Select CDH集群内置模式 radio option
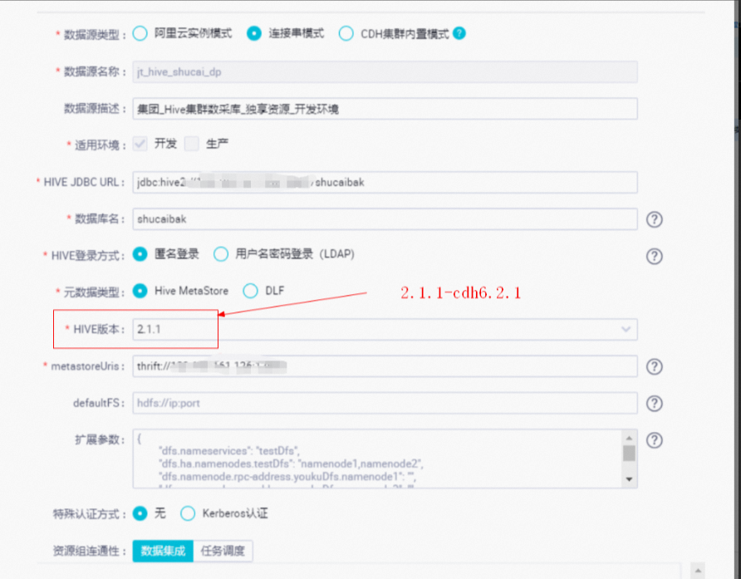Screen dimensions: 741x579 [346, 33]
